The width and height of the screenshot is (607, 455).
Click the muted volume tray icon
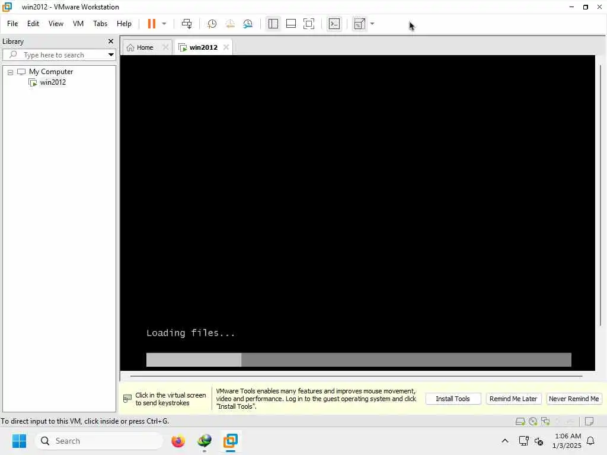click(539, 441)
